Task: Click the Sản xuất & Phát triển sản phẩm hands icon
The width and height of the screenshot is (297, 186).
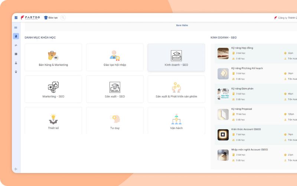Action: coord(176,87)
